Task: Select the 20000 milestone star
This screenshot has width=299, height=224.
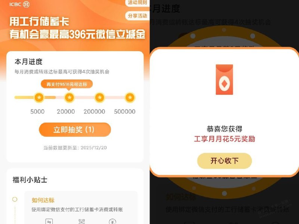Action: 69,97
